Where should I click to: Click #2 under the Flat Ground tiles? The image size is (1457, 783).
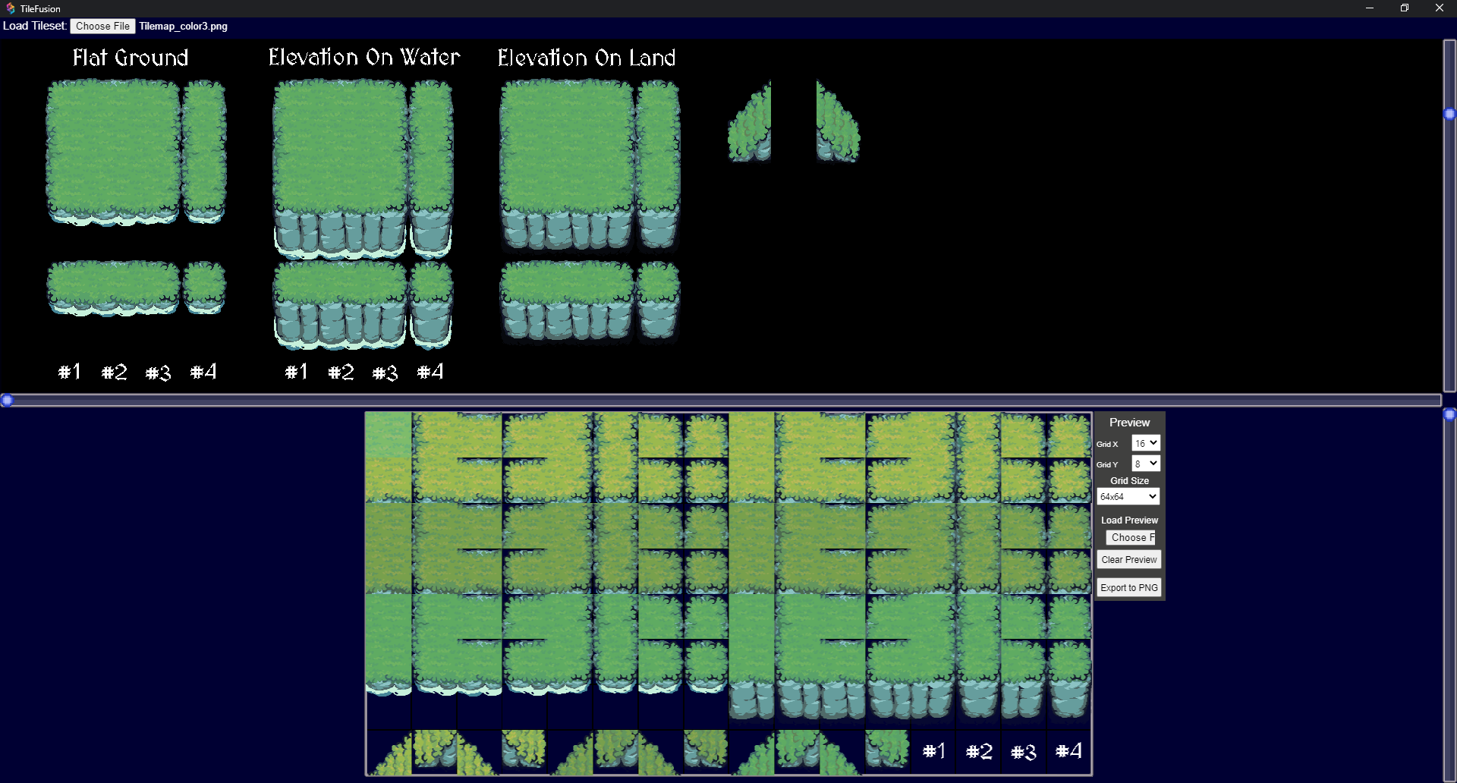point(115,372)
